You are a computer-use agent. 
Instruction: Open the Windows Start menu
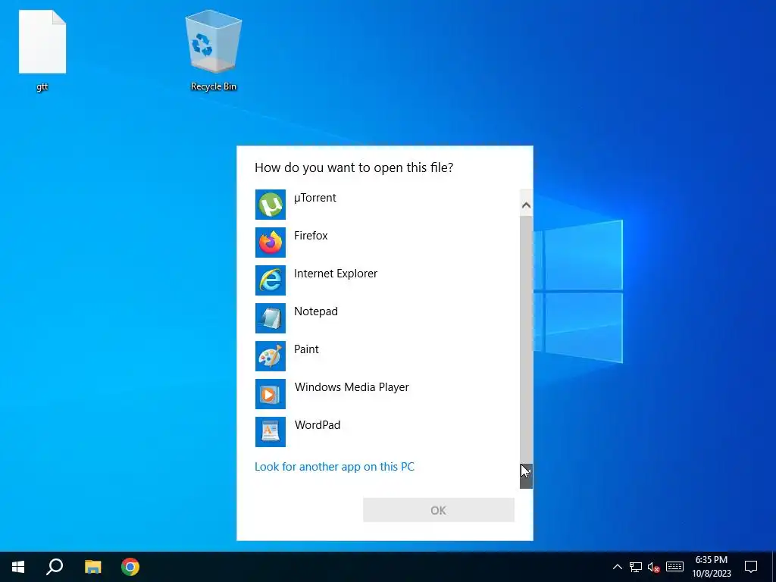(18, 567)
